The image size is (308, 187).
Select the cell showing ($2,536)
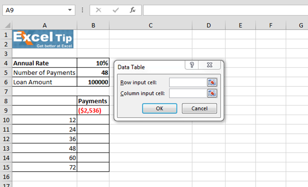click(93, 111)
